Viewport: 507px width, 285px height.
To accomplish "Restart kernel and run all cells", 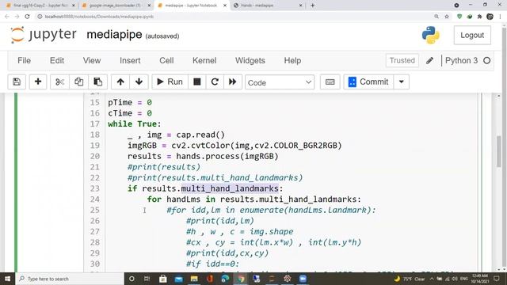I will [232, 82].
